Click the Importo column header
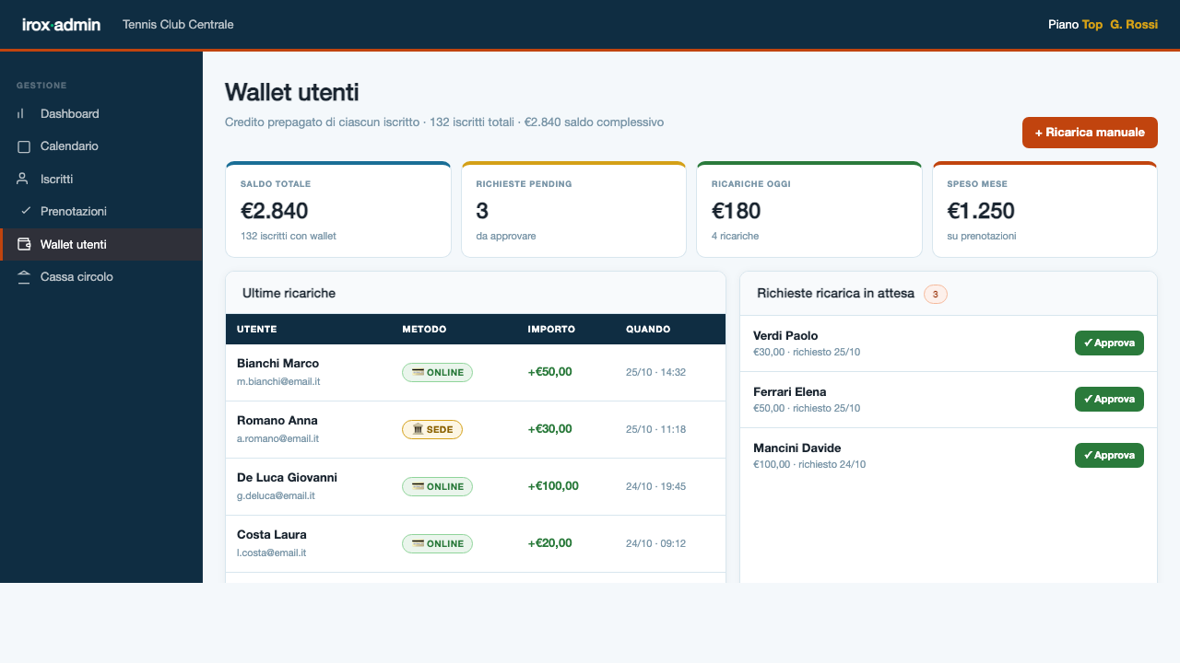 click(x=551, y=330)
